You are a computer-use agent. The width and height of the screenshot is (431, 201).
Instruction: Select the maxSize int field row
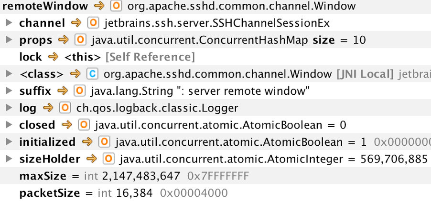pos(215,176)
